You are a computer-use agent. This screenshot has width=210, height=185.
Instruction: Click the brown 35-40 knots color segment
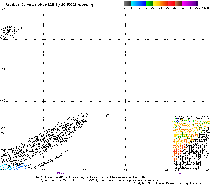pyautogui.click(x=179, y=3)
